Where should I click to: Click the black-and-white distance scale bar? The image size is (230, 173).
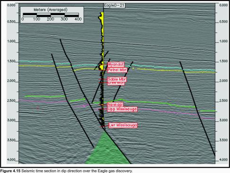(51, 15)
